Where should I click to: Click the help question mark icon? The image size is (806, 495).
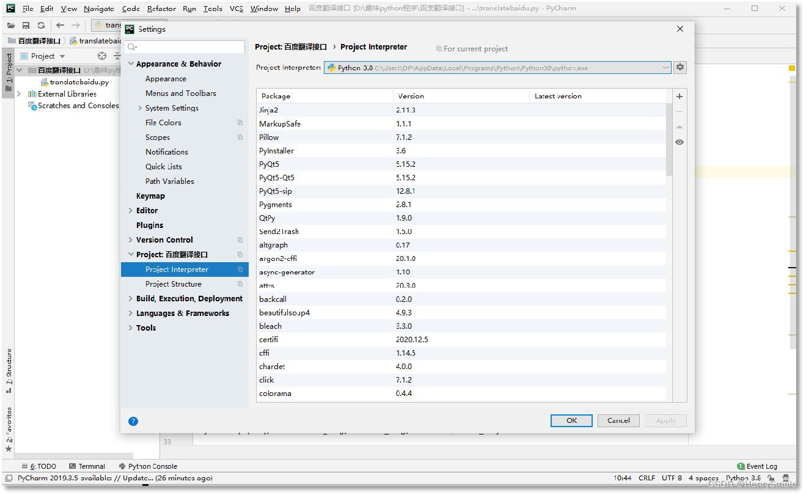click(x=133, y=421)
